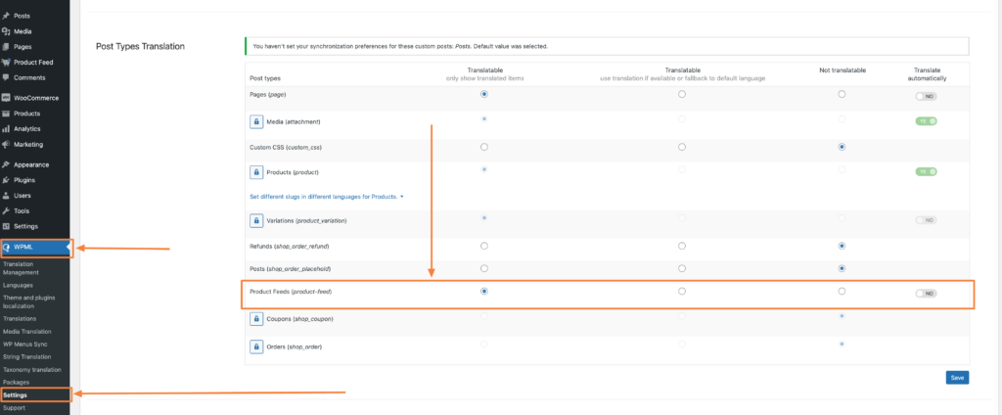The height and width of the screenshot is (415, 1002).
Task: Open String Translation submenu item
Action: point(26,357)
